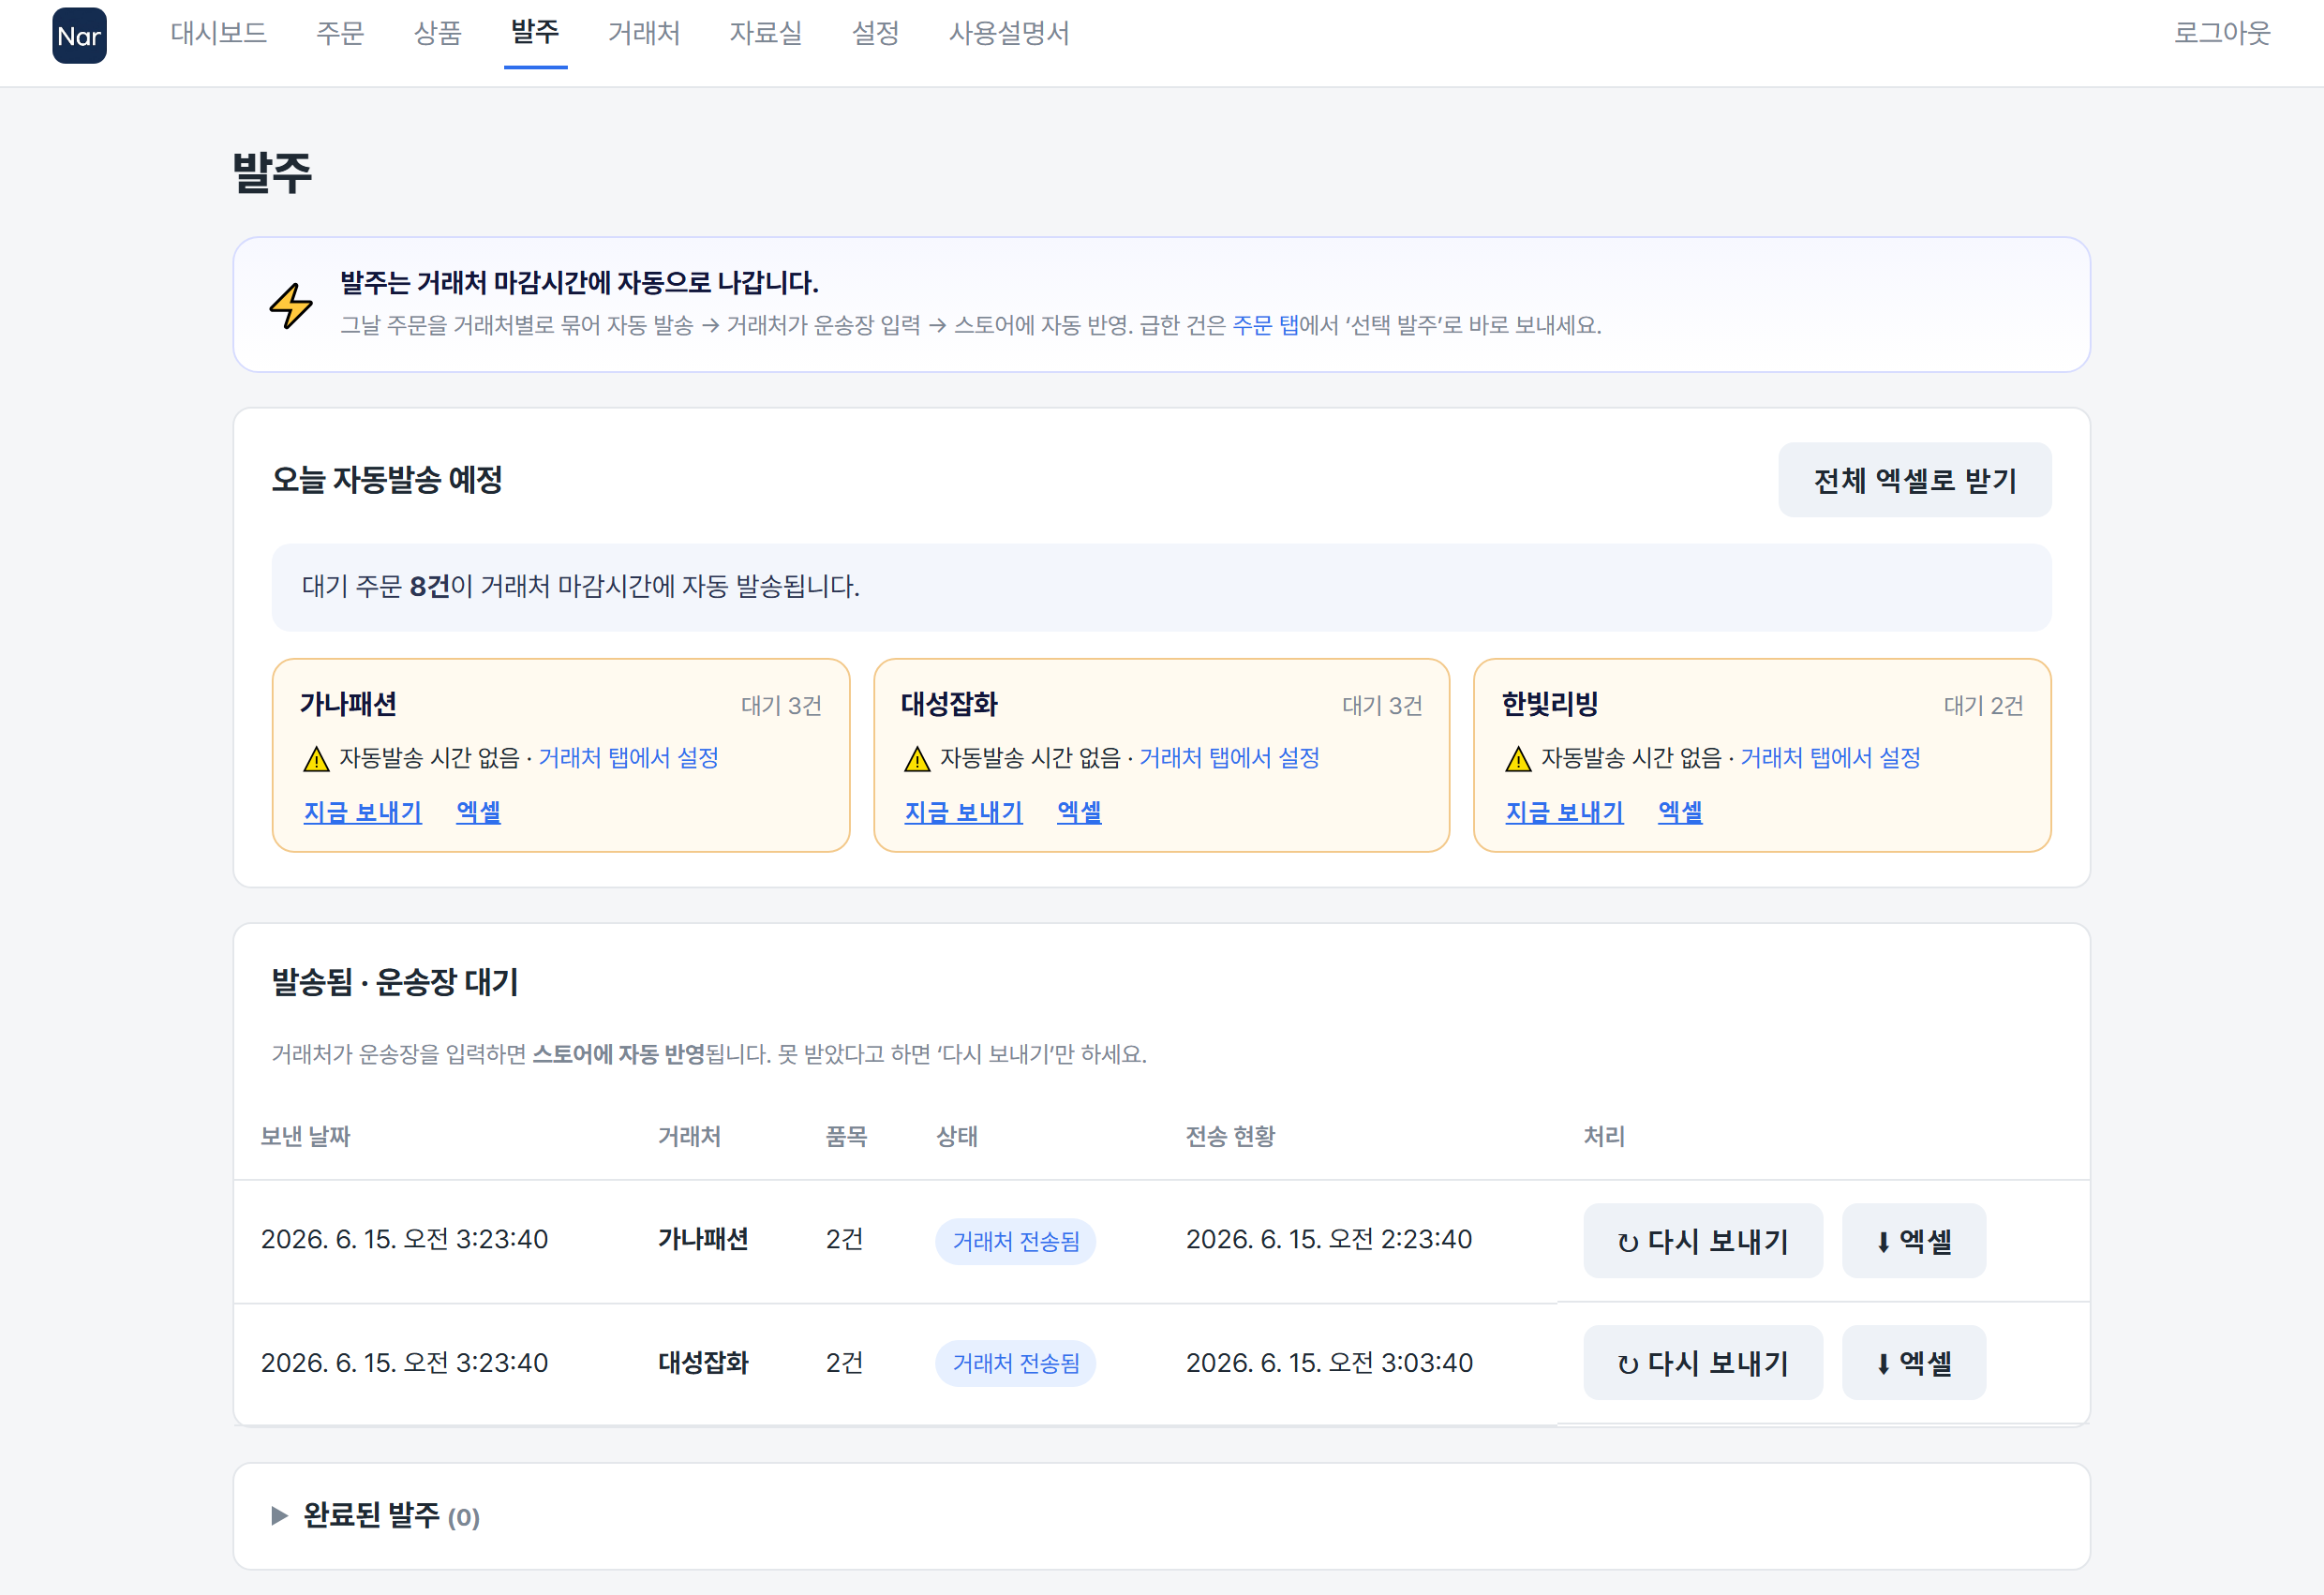
Task: Open the 주문 tab
Action: click(x=340, y=33)
